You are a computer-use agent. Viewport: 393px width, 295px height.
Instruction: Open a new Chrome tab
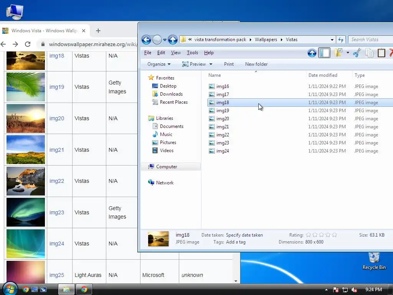[98, 31]
